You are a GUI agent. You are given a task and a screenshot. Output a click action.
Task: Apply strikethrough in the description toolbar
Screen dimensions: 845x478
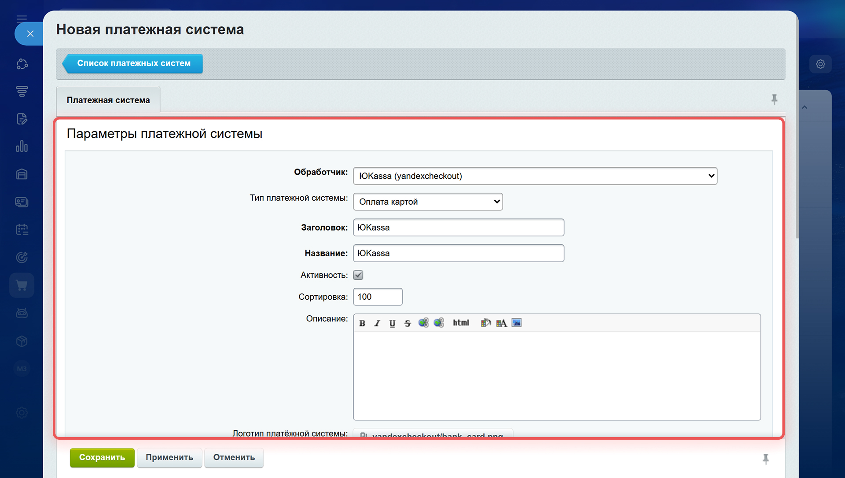pyautogui.click(x=408, y=323)
